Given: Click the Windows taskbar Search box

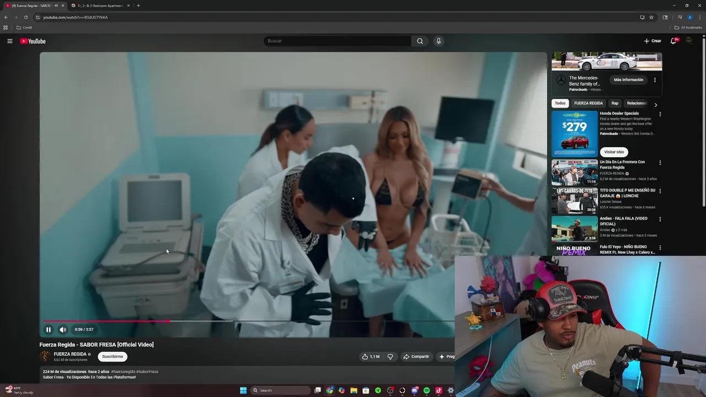Looking at the screenshot, I should tap(281, 390).
